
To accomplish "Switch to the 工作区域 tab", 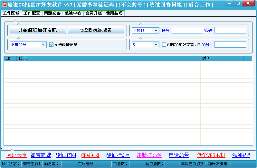I will [11, 13].
